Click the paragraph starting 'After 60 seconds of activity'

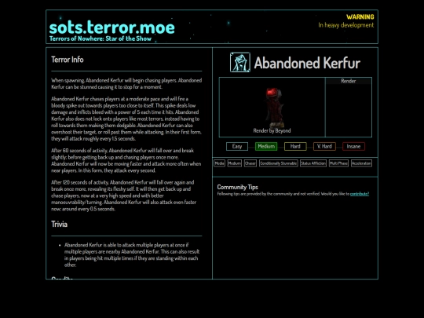(126, 160)
